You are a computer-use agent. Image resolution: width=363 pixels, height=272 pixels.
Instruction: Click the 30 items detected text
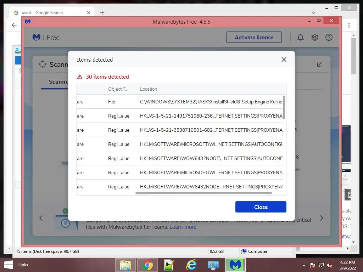107,77
